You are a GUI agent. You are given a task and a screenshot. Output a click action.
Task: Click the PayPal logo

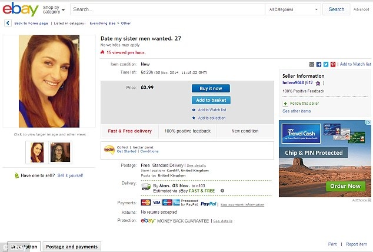coord(208,204)
